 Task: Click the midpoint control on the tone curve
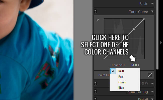click(134, 29)
